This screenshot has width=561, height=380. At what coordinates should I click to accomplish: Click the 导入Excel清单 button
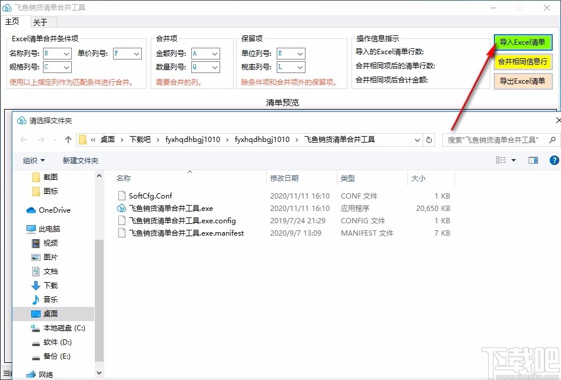coord(523,42)
